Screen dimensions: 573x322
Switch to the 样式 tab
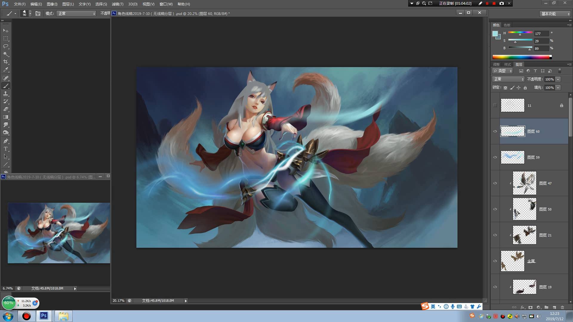[508, 64]
